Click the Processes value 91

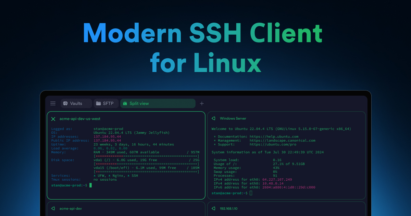[275, 176]
